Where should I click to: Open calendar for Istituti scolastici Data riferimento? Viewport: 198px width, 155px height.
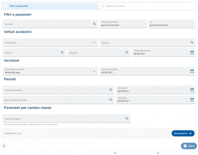point(192,52)
